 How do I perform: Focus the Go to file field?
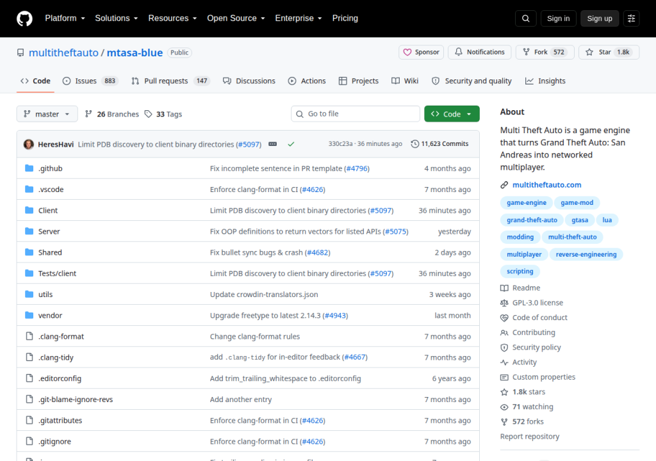pos(355,114)
